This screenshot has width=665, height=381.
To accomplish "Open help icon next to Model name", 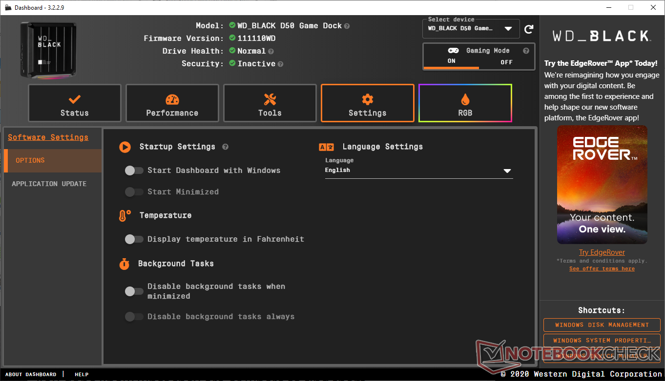I will point(347,26).
